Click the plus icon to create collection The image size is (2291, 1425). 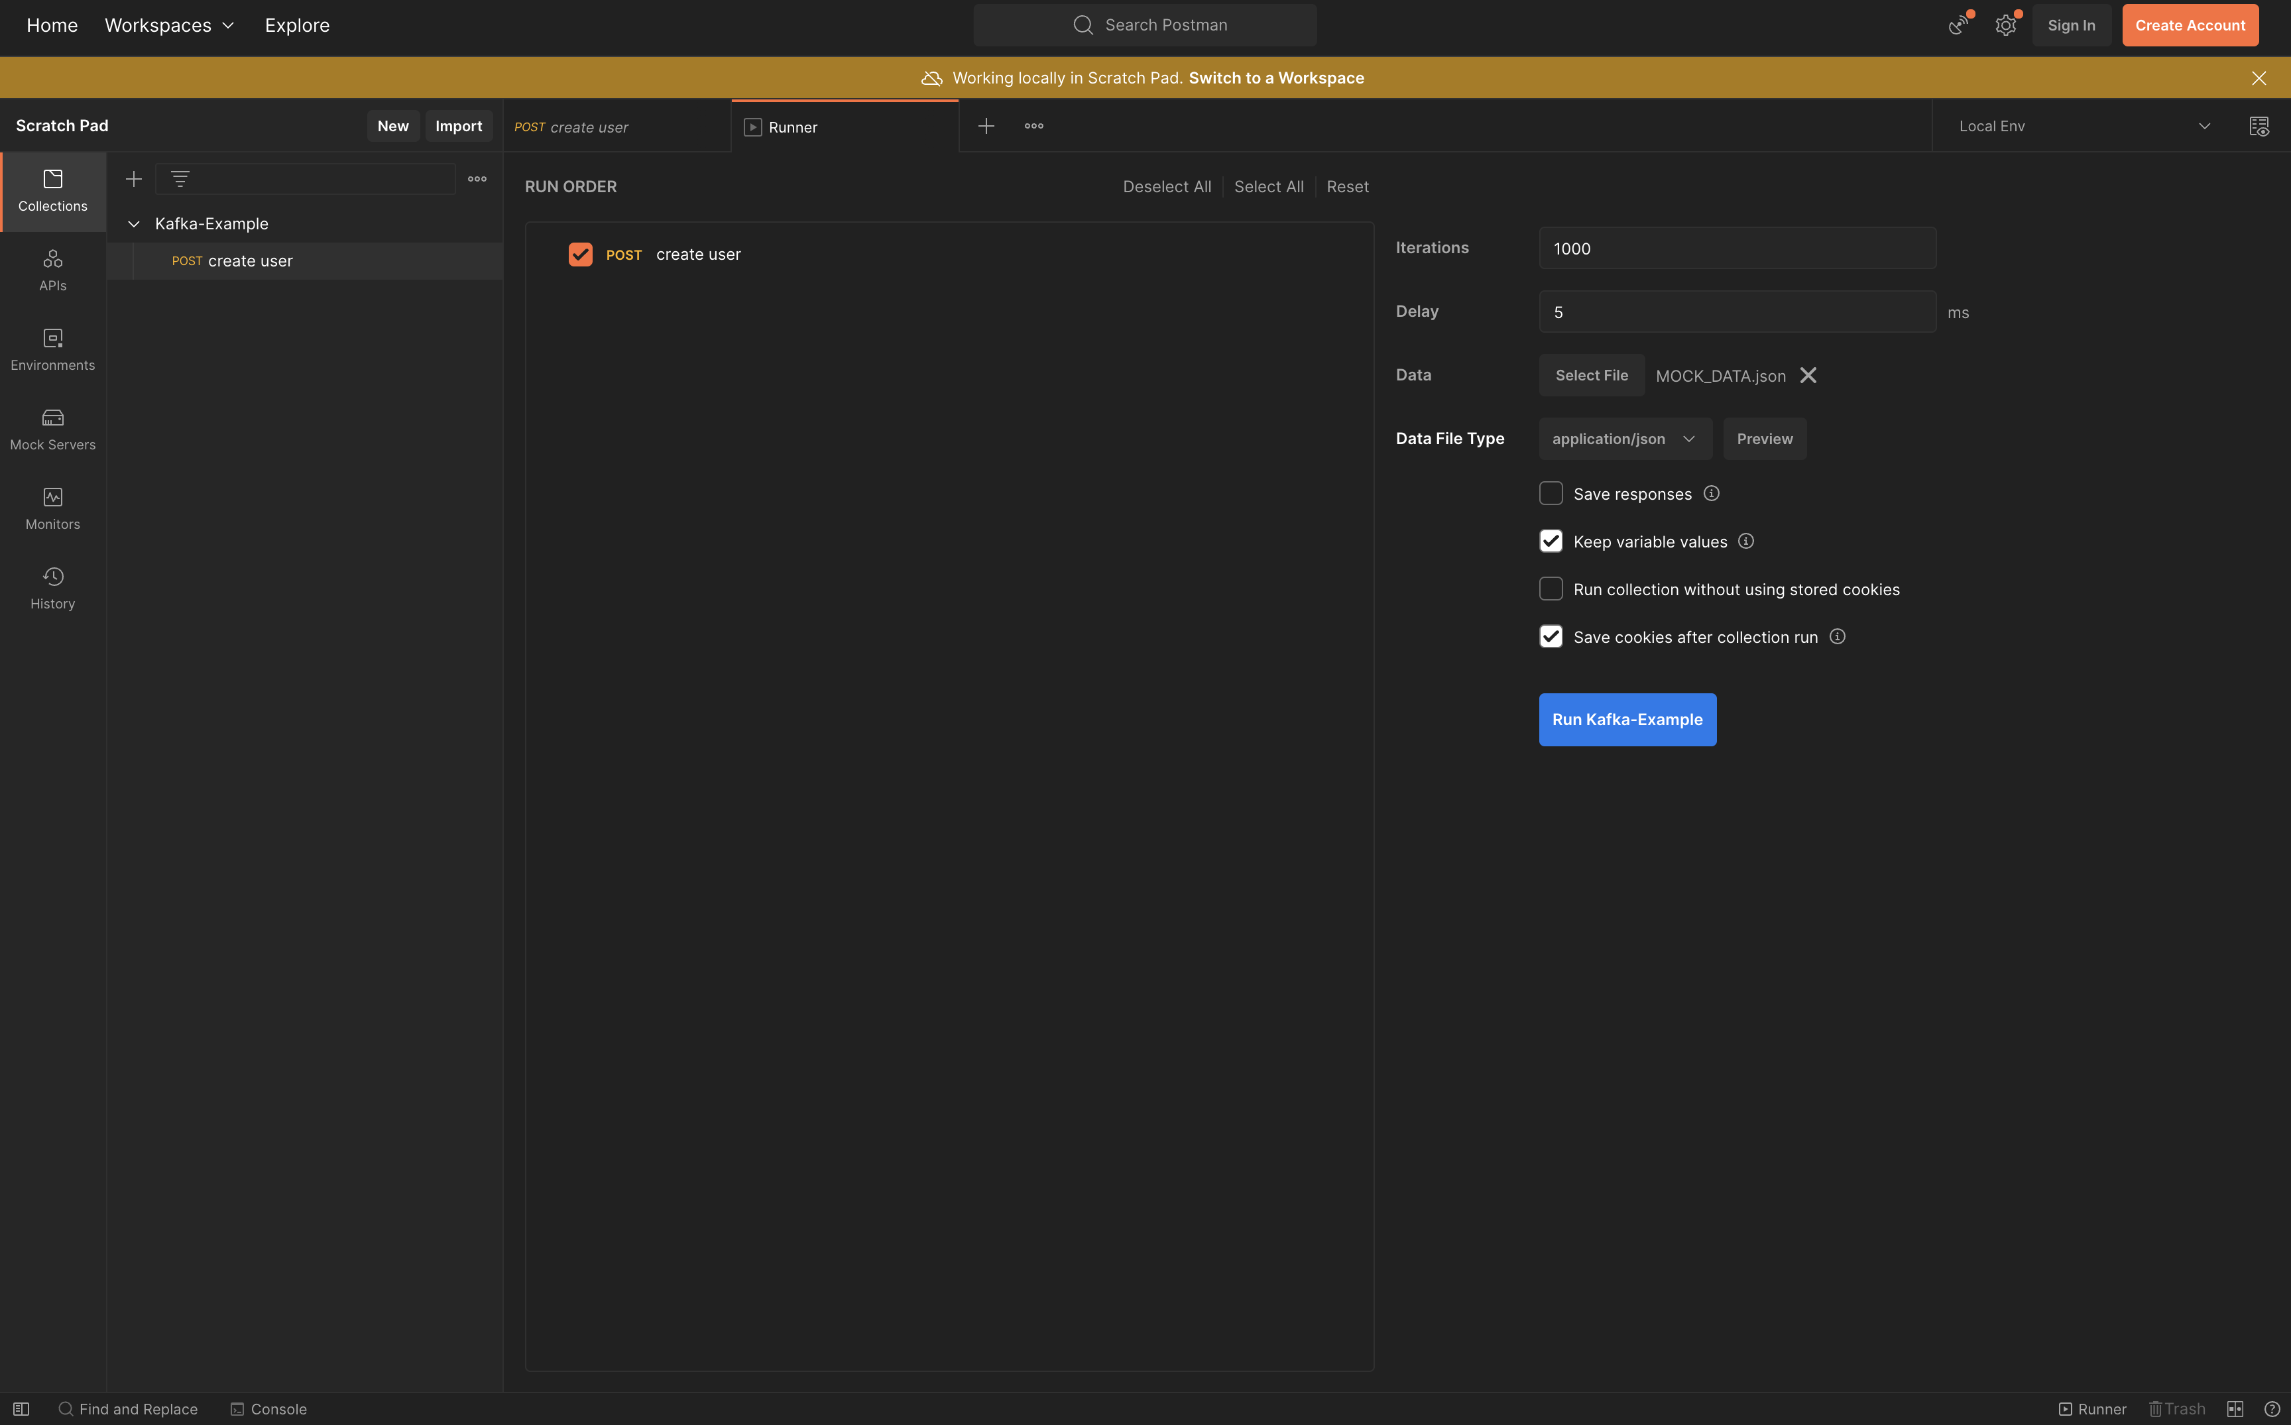(x=134, y=179)
